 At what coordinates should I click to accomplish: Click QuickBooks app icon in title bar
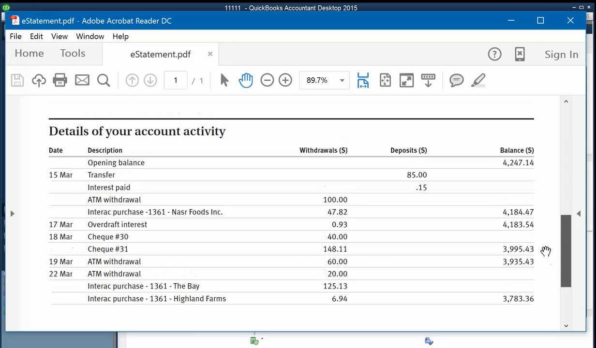pyautogui.click(x=6, y=7)
